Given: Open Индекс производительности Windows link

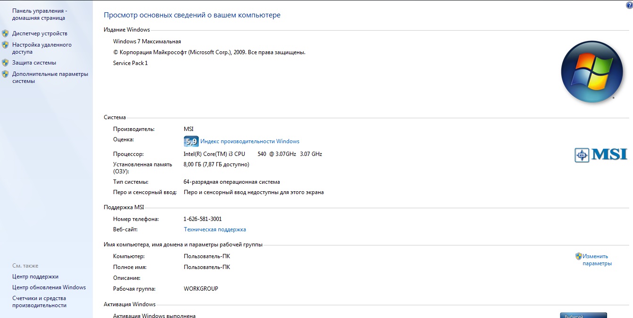Looking at the screenshot, I should click(x=250, y=141).
